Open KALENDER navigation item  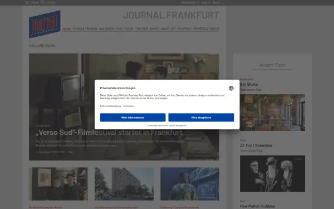(x=106, y=29)
